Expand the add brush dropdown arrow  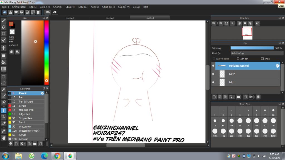pyautogui.click(x=25, y=144)
